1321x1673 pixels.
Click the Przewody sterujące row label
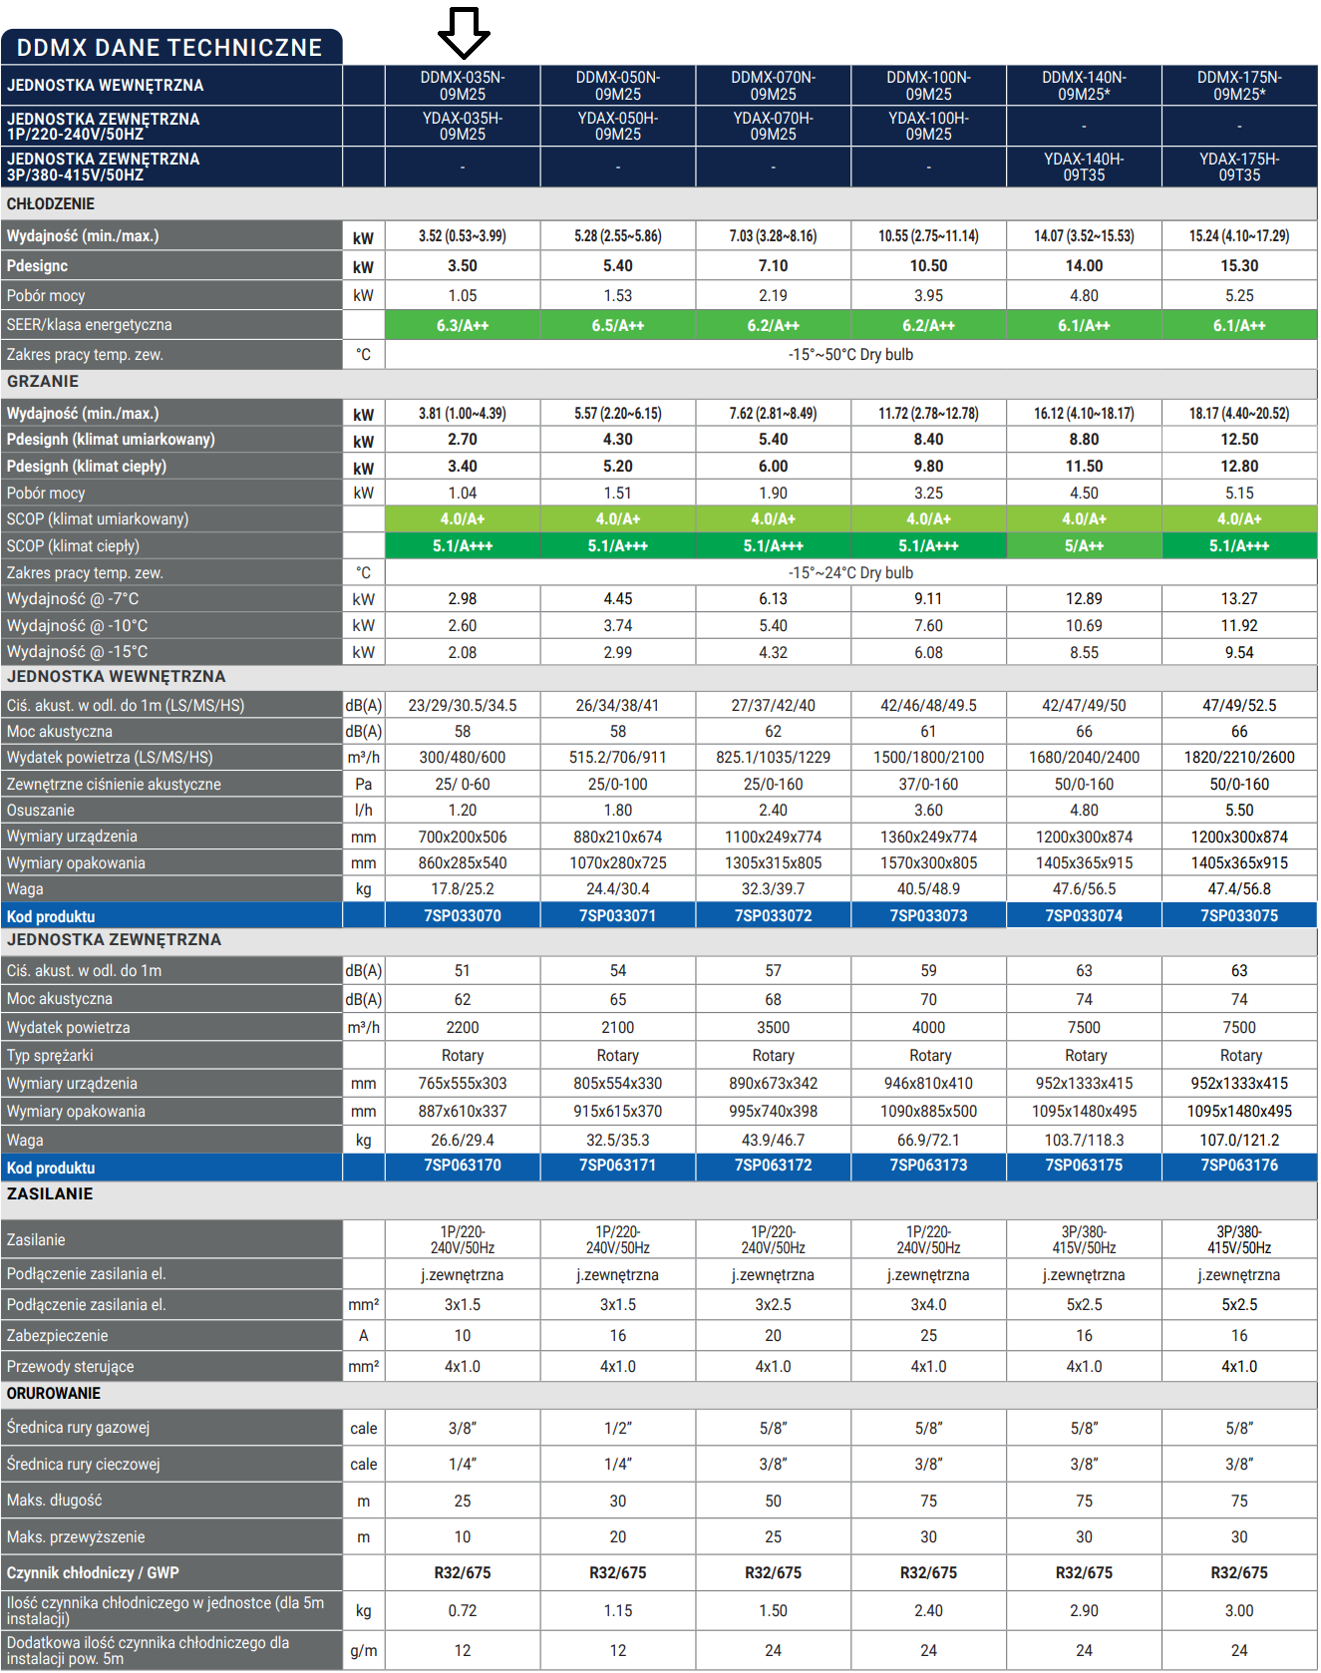71,1367
